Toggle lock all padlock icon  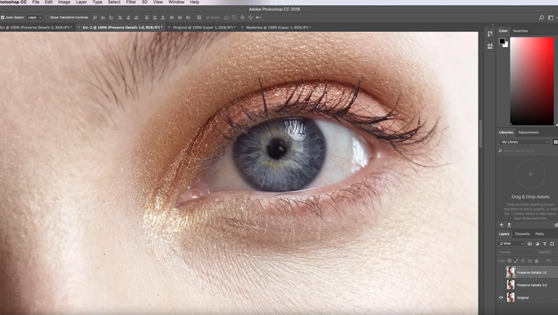pos(536,260)
